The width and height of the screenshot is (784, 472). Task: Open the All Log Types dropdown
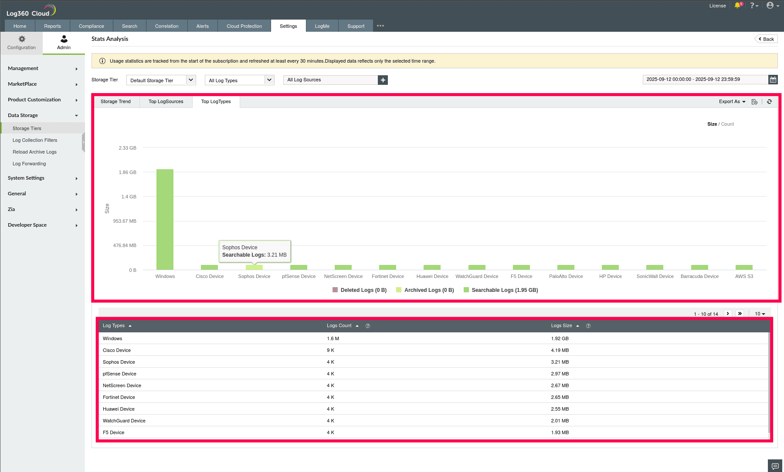240,80
